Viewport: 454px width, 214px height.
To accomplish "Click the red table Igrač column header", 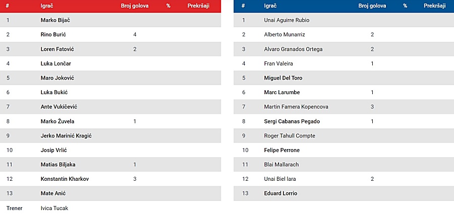I will 47,6.
